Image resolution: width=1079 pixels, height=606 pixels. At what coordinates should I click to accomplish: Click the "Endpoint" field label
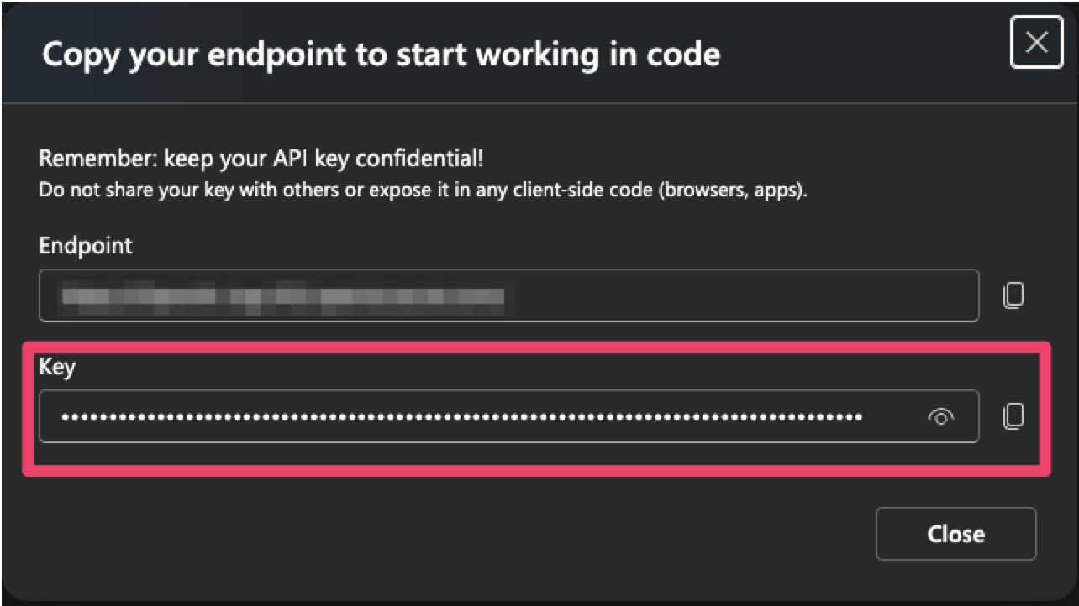click(x=86, y=246)
